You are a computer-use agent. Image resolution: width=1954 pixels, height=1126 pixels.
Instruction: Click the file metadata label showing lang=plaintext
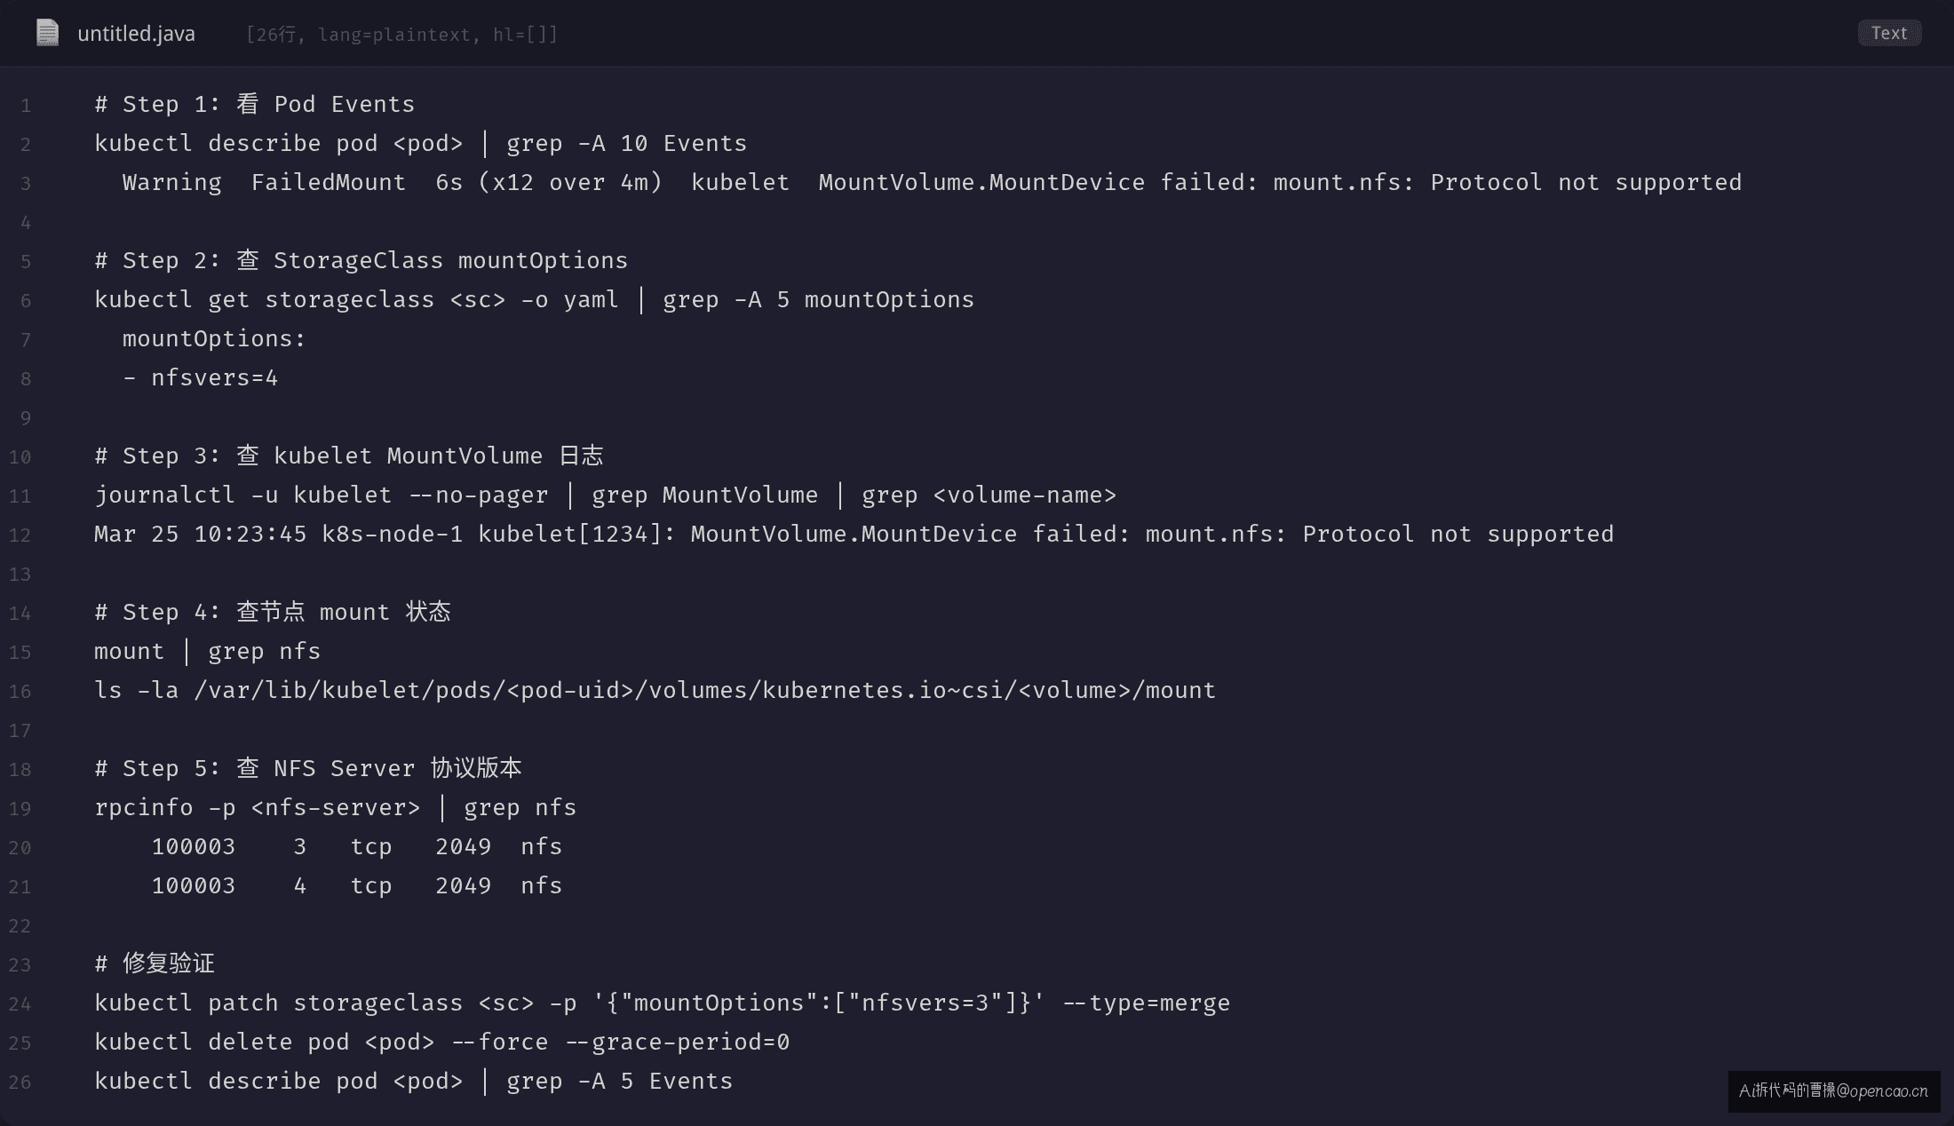click(401, 35)
